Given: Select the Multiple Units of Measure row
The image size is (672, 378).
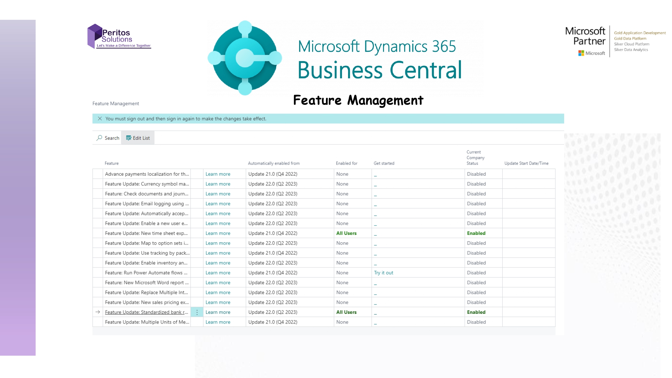Looking at the screenshot, I should point(147,322).
